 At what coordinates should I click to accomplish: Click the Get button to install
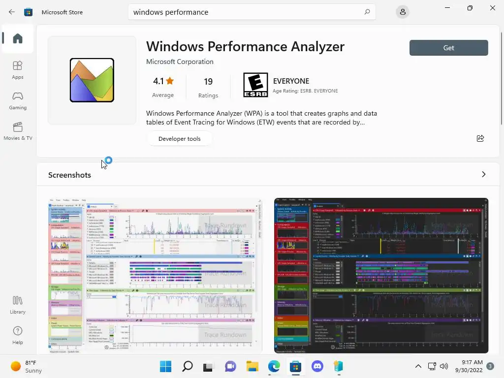[x=449, y=48]
